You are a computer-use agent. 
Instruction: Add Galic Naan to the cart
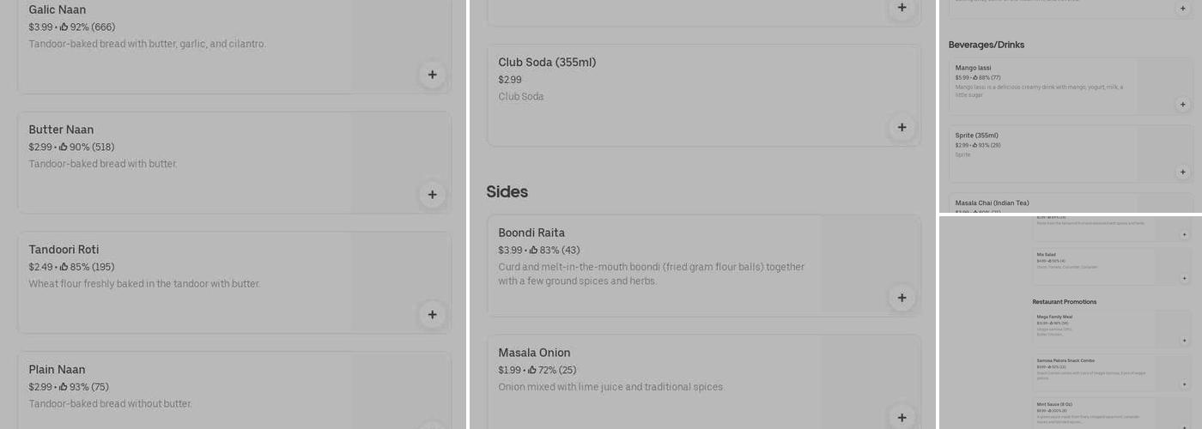coord(432,75)
